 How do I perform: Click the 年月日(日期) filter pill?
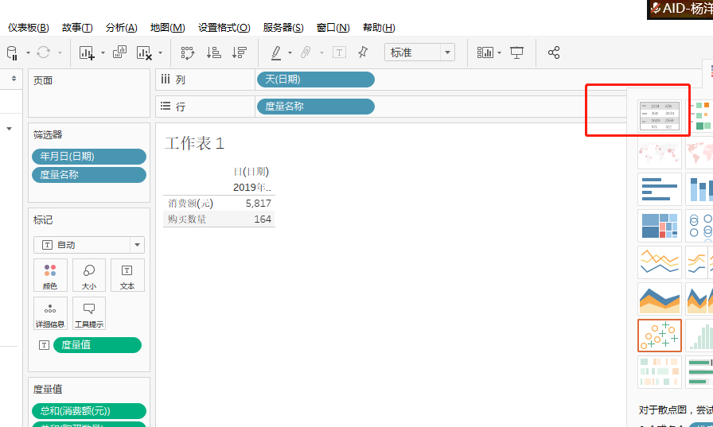pos(89,157)
